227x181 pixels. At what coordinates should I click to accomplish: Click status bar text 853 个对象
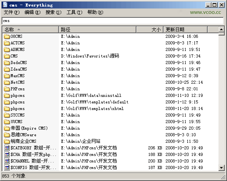point(14,176)
